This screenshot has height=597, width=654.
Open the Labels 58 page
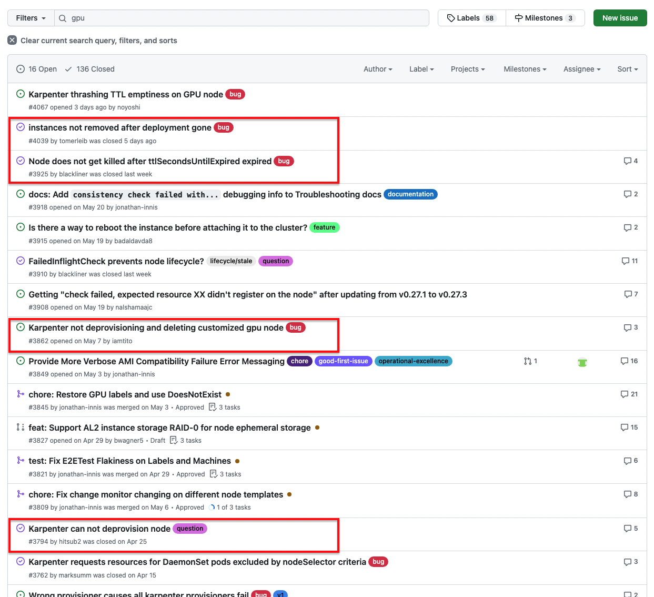(472, 18)
